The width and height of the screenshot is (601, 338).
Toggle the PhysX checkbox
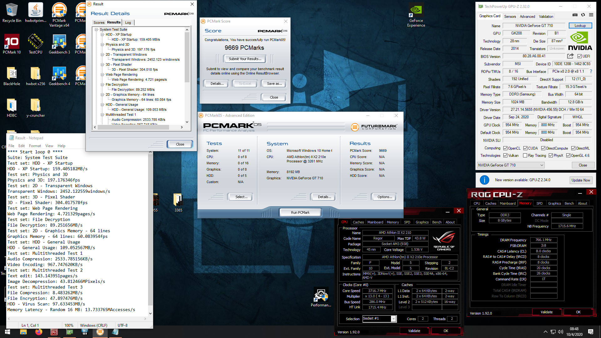(x=551, y=156)
